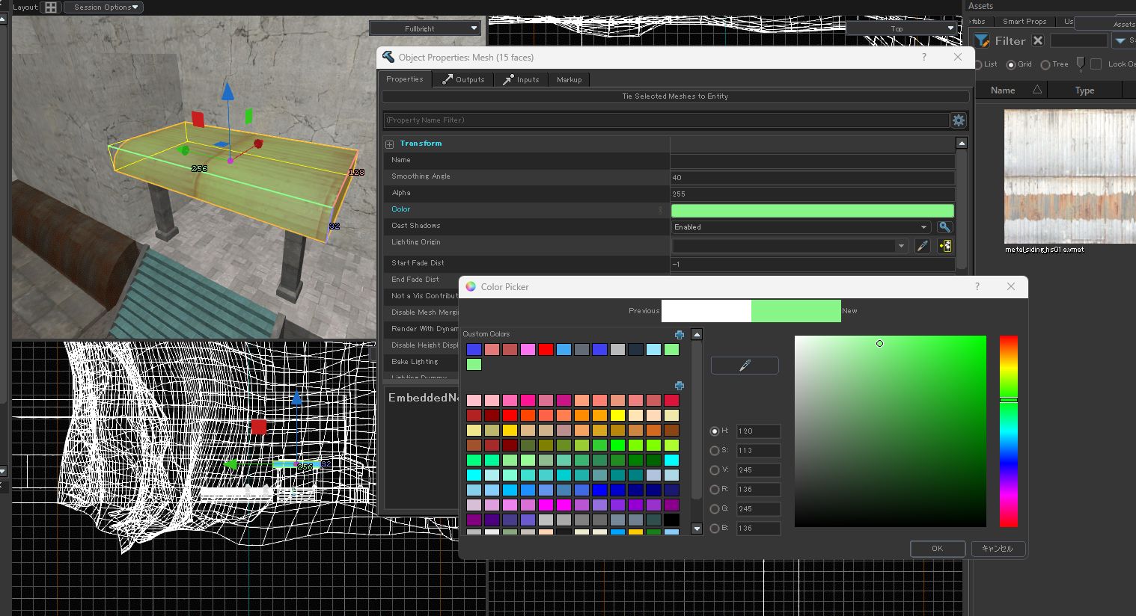This screenshot has height=616, width=1136.
Task: Click the property filter settings gear icon
Action: click(958, 120)
